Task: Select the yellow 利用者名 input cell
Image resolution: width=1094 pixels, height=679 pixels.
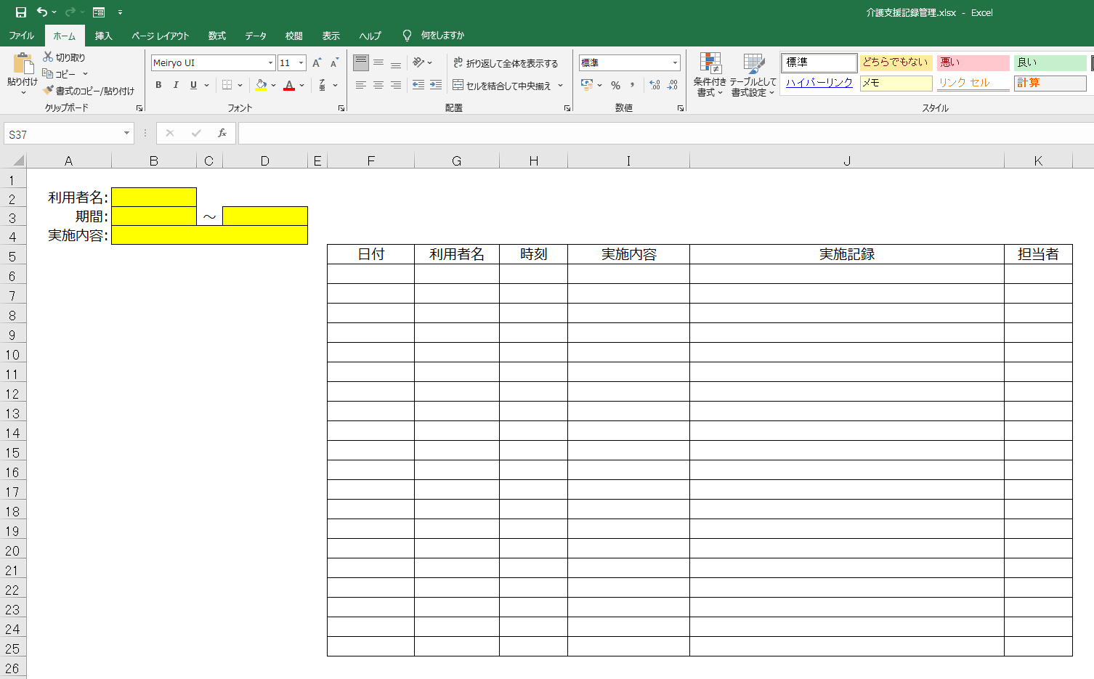Action: [x=154, y=197]
